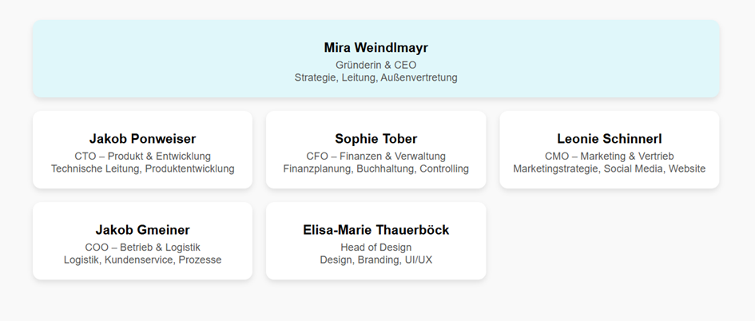The height and width of the screenshot is (321, 755).
Task: Select the Sophie Tober name heading
Action: pos(376,139)
